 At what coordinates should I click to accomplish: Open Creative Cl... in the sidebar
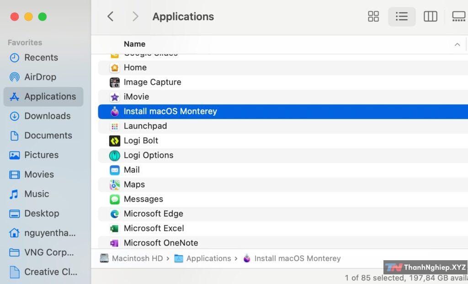51,272
